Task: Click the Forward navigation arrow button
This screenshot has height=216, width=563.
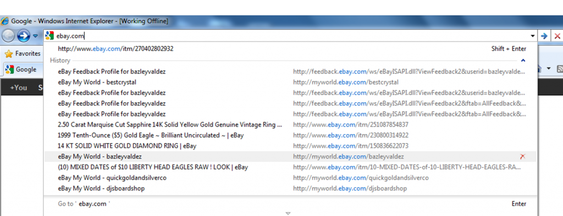Action: pos(24,36)
